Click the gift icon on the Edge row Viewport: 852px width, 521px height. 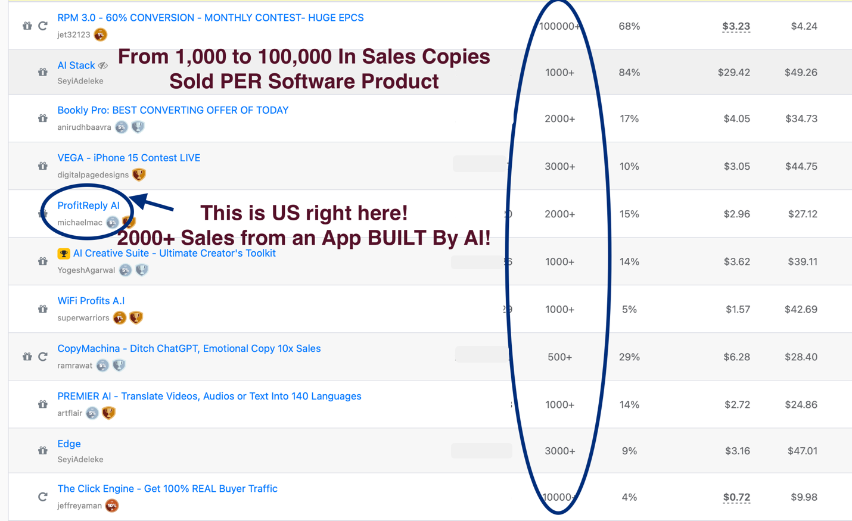[42, 451]
